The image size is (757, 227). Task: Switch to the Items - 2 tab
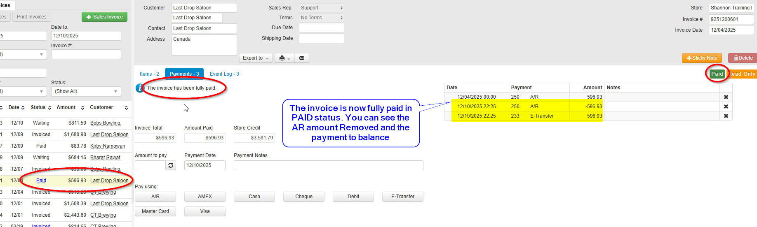tap(149, 74)
